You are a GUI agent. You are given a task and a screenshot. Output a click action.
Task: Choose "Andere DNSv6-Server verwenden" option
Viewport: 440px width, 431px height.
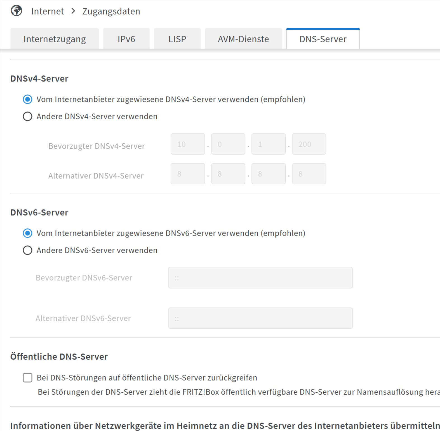point(27,250)
